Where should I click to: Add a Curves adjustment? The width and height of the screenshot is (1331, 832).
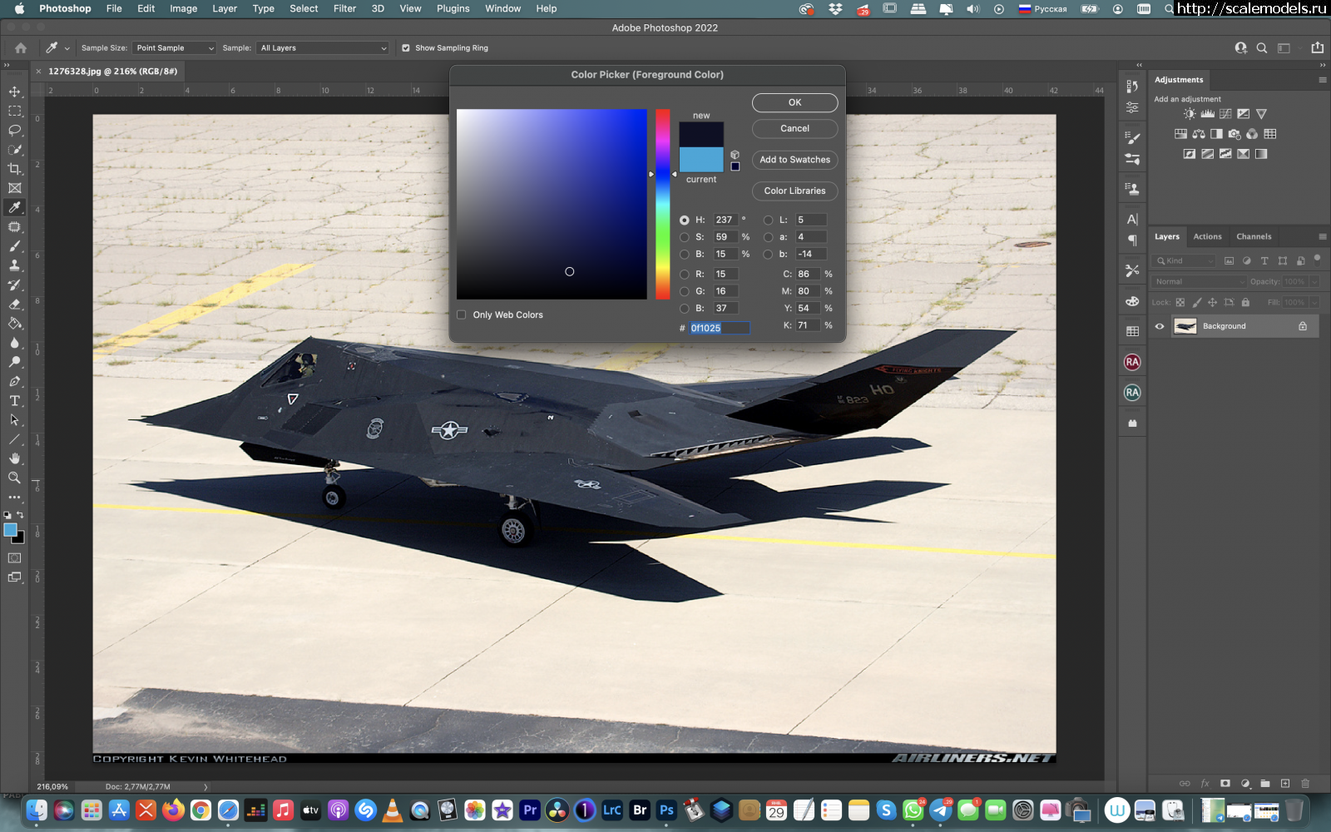pos(1225,114)
